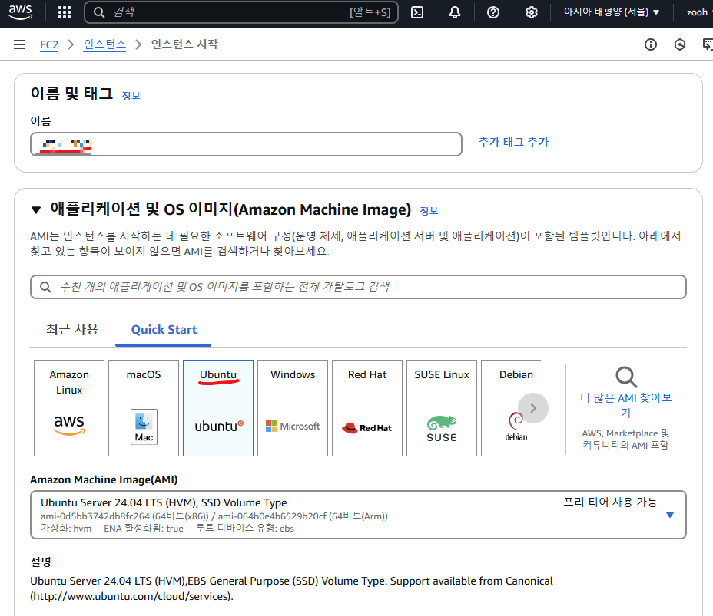This screenshot has width=713, height=616.
Task: Select the Amazon Linux AMI card
Action: tap(69, 408)
